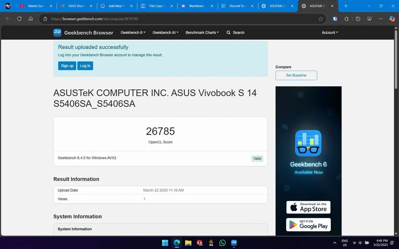Open Copilot sidebar icon
This screenshot has height=249, width=399.
click(x=392, y=19)
